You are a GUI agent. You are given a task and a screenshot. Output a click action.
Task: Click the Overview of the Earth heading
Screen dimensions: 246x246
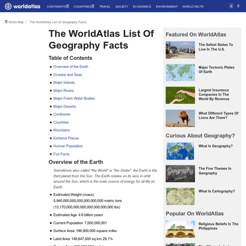point(76,162)
